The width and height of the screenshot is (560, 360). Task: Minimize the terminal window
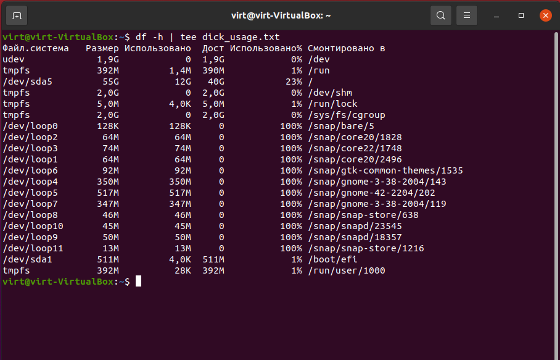click(x=496, y=15)
